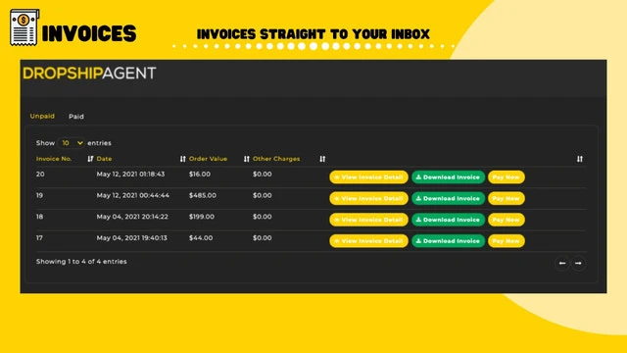The image size is (627, 353).
Task: Click invoice number 20
Action: point(40,175)
